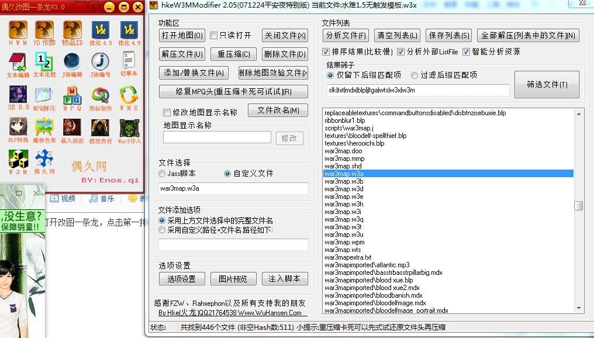Open the 图标制作 icon maker
Screen dimensions: 594x338
click(x=101, y=95)
